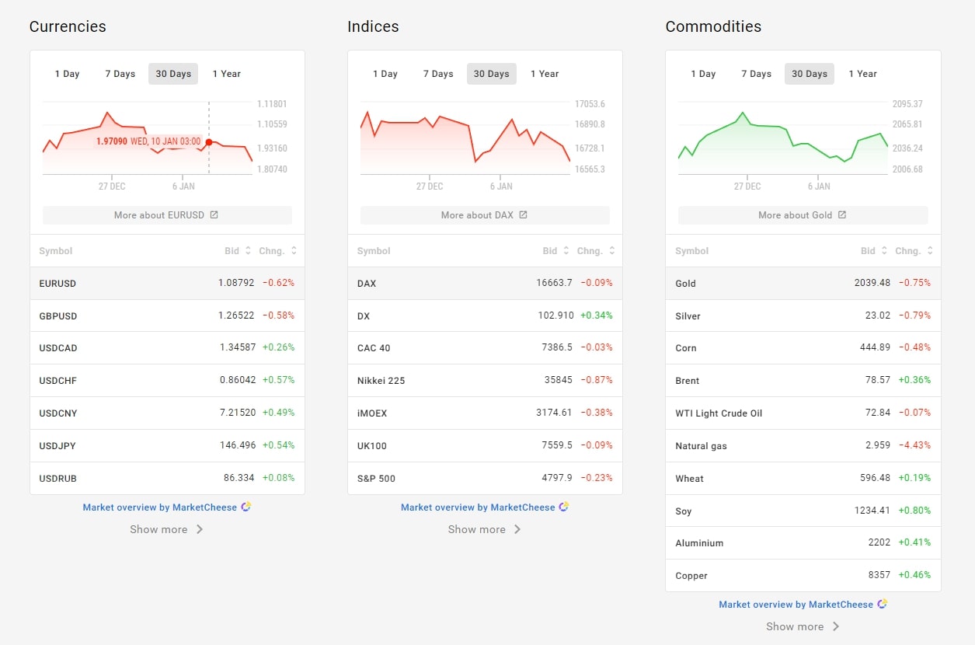Select the Brent row
975x645 pixels.
click(803, 381)
